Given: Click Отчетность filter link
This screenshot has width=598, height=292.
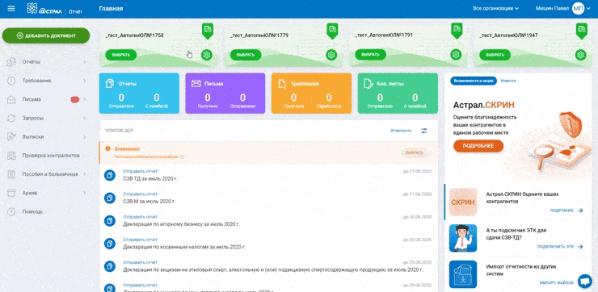Looking at the screenshot, I should [401, 131].
